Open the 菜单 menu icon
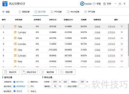129x94 pixels. [104, 4]
